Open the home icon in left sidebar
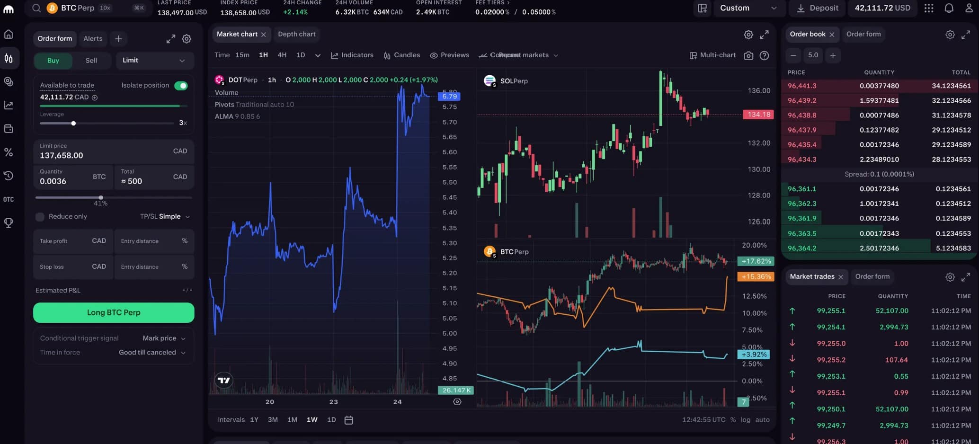This screenshot has width=979, height=444. (9, 34)
